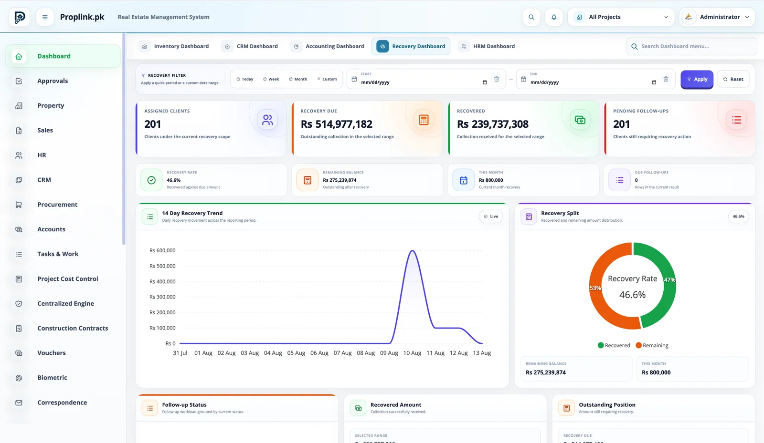
Task: Open the search icon in header
Action: coord(531,17)
